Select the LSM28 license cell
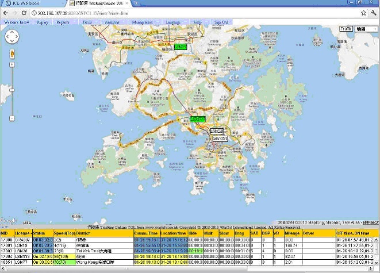Image resolution: width=380 pixels, height=273 pixels. (x=23, y=251)
